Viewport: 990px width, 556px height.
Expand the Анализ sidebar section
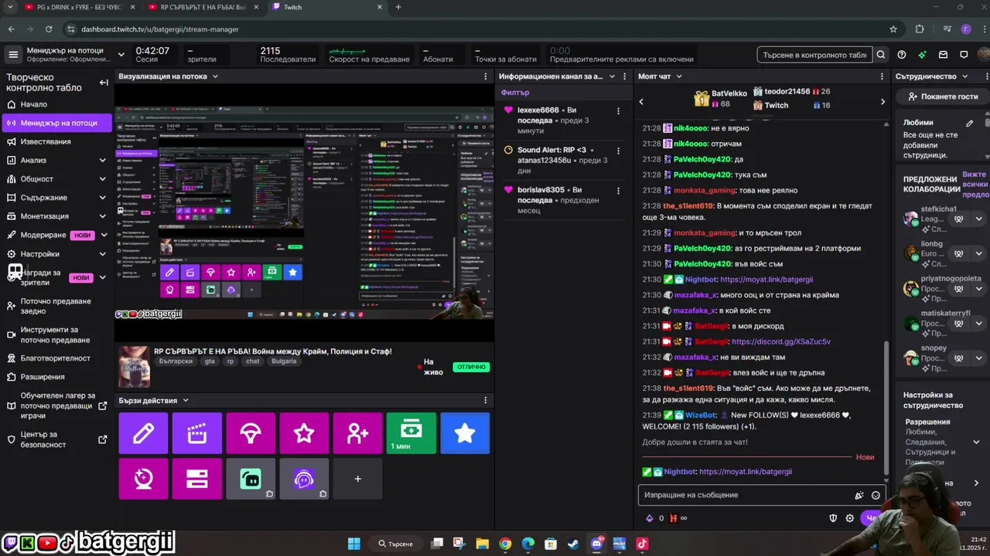click(102, 160)
